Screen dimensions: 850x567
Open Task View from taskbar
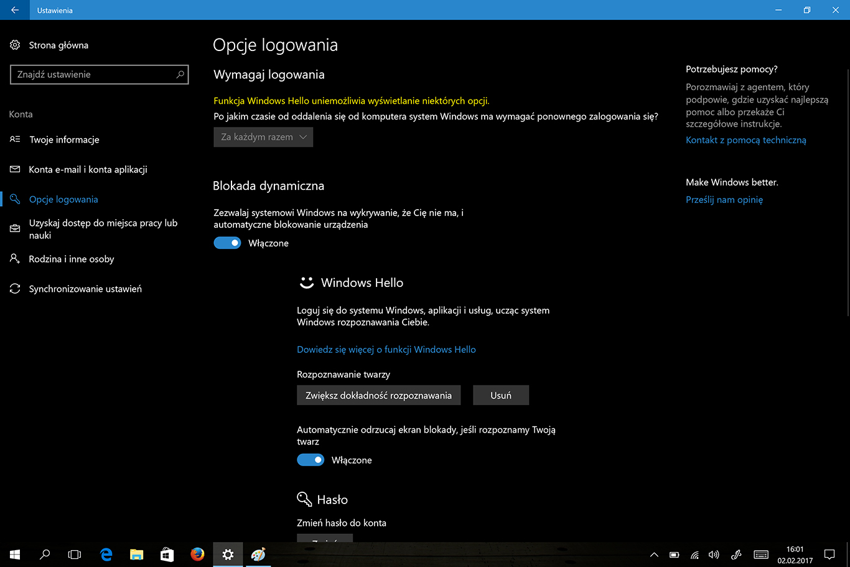point(75,554)
